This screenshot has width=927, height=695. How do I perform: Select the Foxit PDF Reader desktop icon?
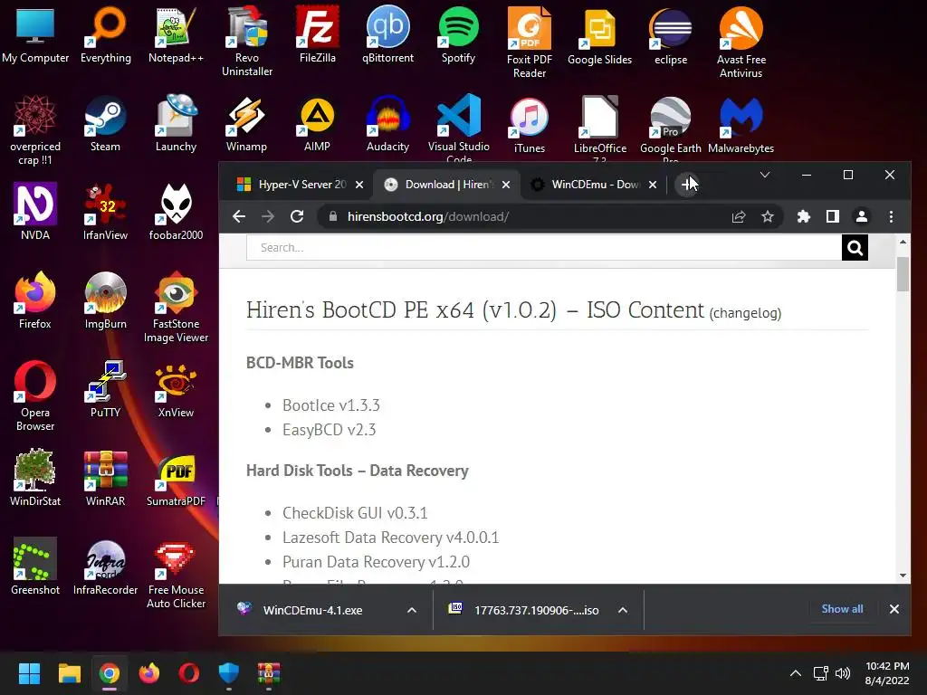pyautogui.click(x=529, y=43)
